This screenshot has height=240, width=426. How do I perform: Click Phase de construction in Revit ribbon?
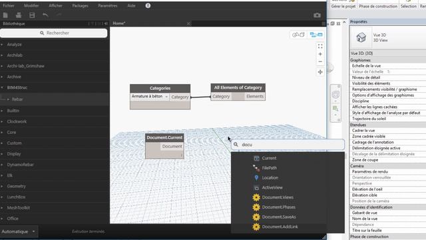coord(378,6)
